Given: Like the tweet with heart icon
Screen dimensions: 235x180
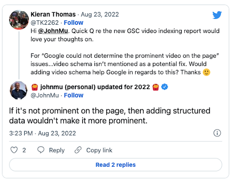Looking at the screenshot, I should point(14,150).
